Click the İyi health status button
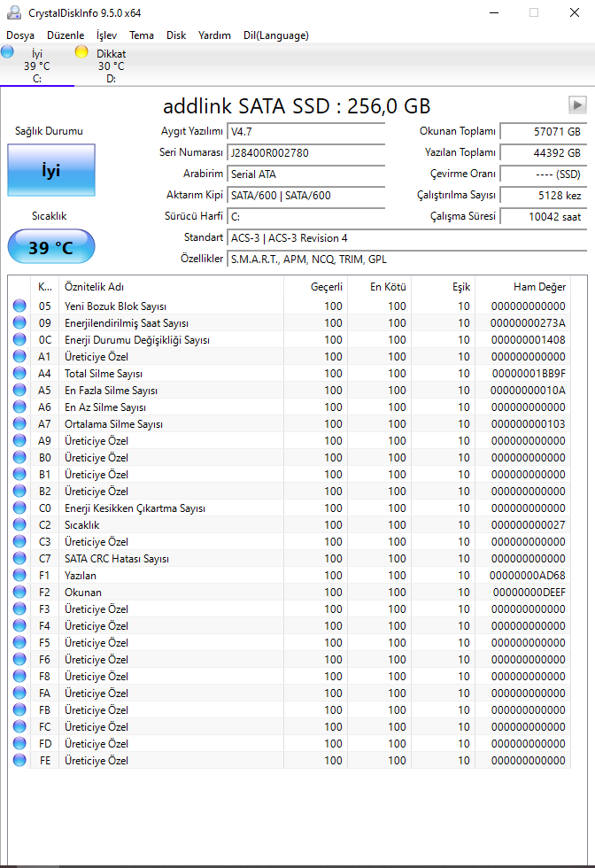 [x=51, y=170]
